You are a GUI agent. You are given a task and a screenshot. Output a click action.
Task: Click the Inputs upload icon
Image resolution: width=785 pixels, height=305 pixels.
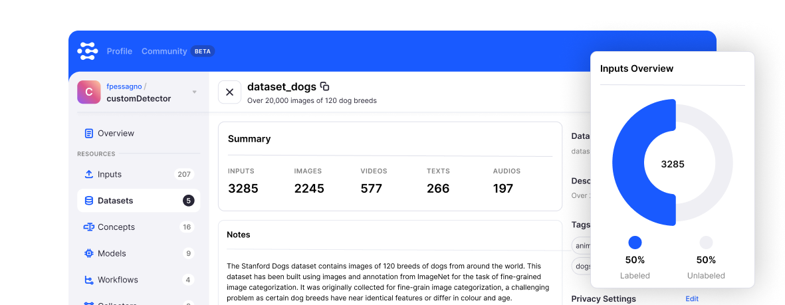click(x=89, y=174)
